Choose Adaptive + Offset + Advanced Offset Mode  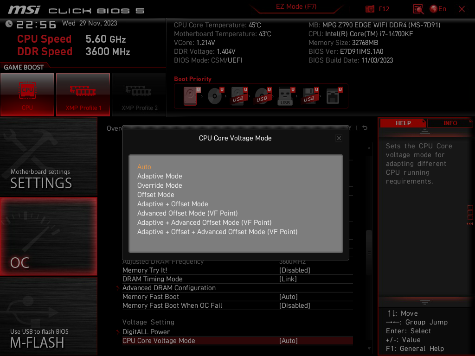point(218,232)
